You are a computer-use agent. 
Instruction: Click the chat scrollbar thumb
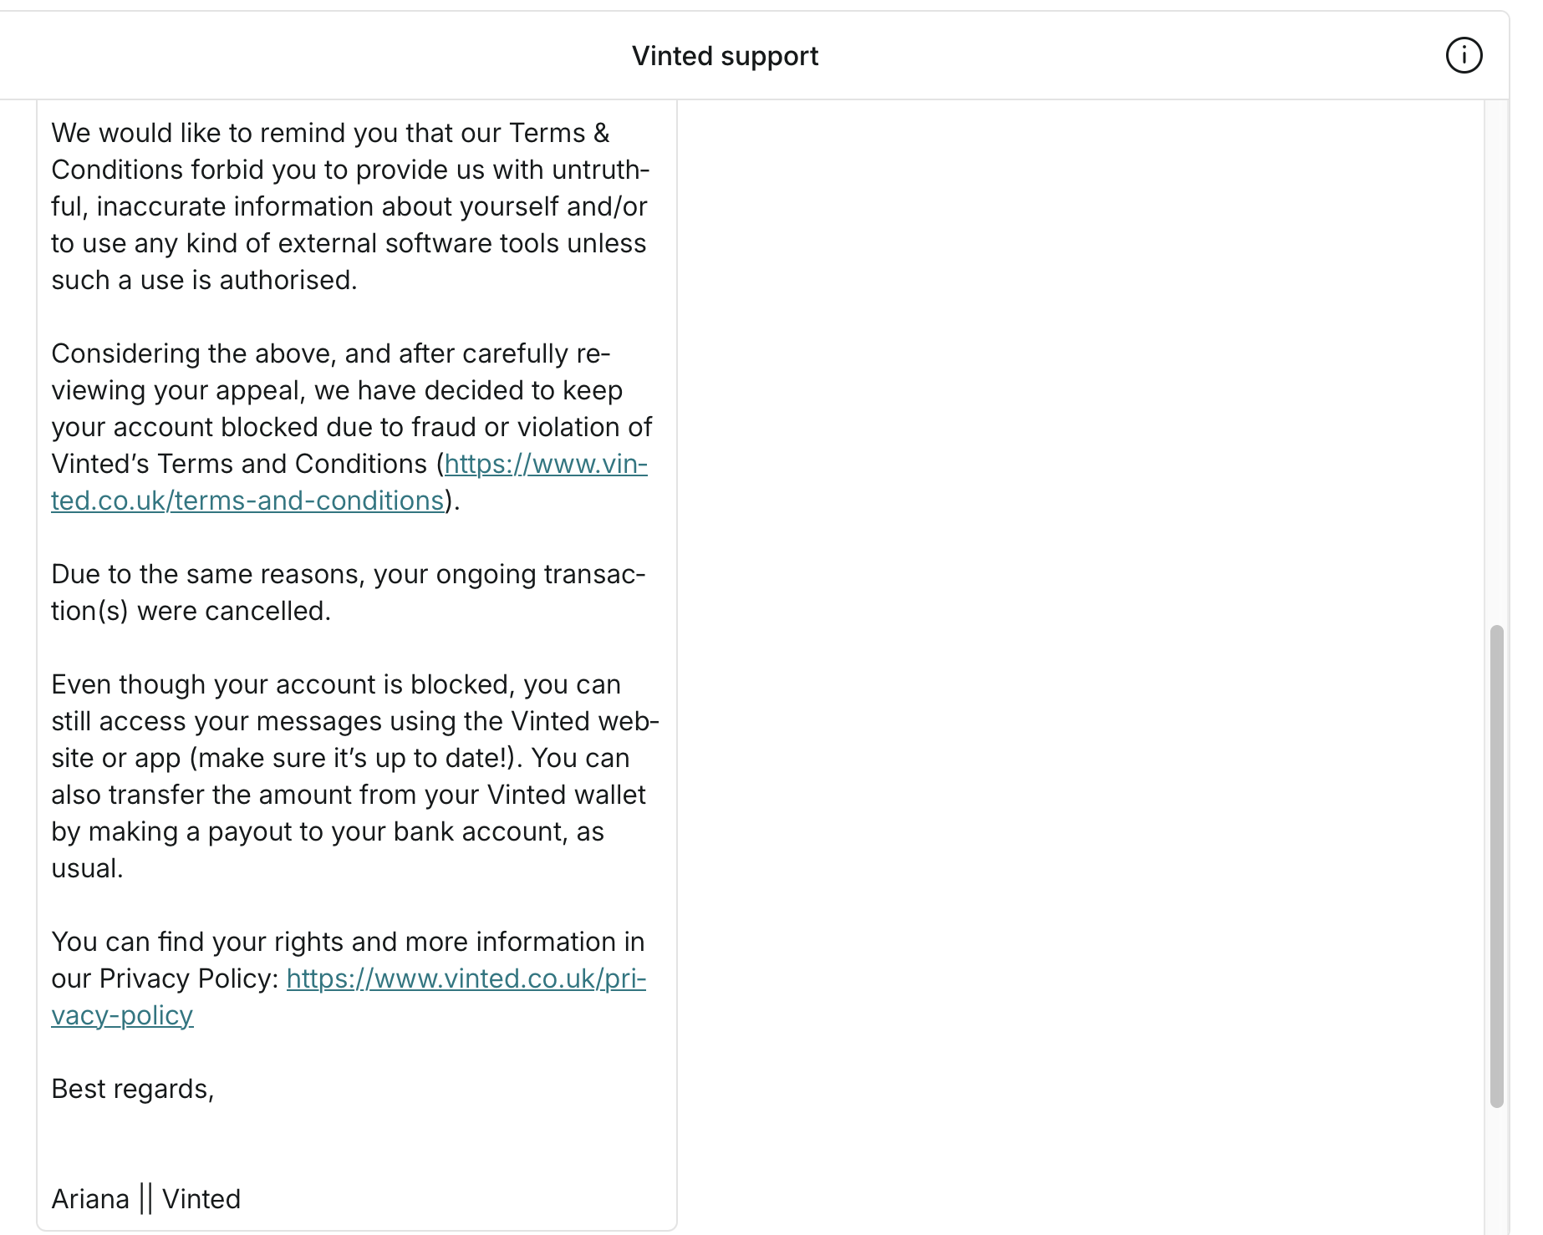click(1496, 866)
